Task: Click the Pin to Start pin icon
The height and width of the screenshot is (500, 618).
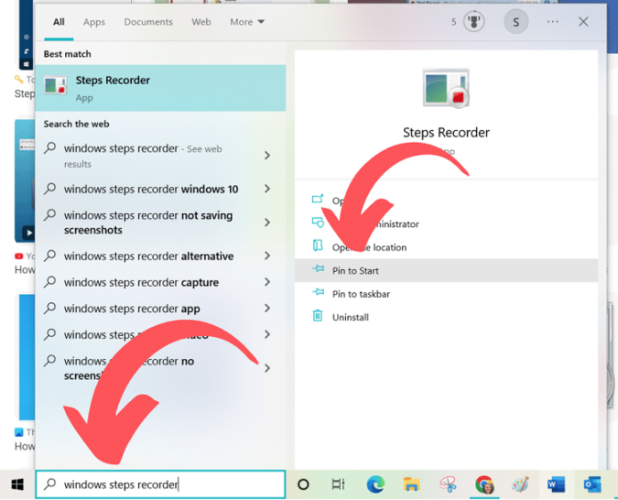Action: tap(318, 269)
